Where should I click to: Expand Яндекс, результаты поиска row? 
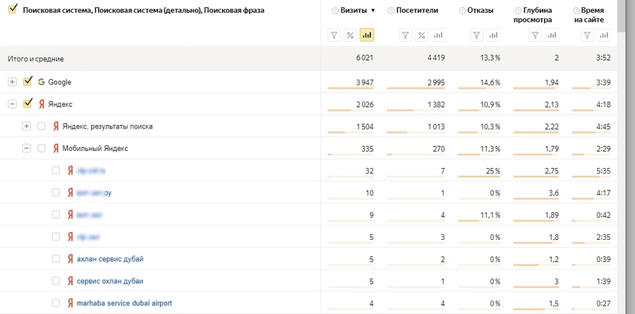tap(26, 126)
